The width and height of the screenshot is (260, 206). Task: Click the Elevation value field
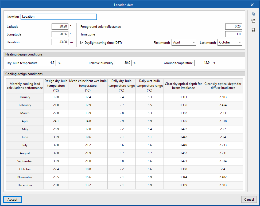pos(60,42)
